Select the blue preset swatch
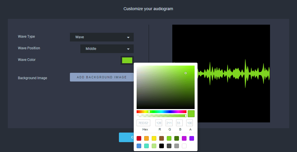The width and height of the screenshot is (297, 152). coord(139,146)
